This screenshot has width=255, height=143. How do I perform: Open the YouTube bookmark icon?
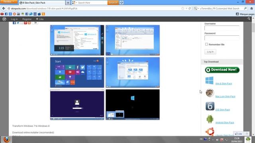coord(2,14)
